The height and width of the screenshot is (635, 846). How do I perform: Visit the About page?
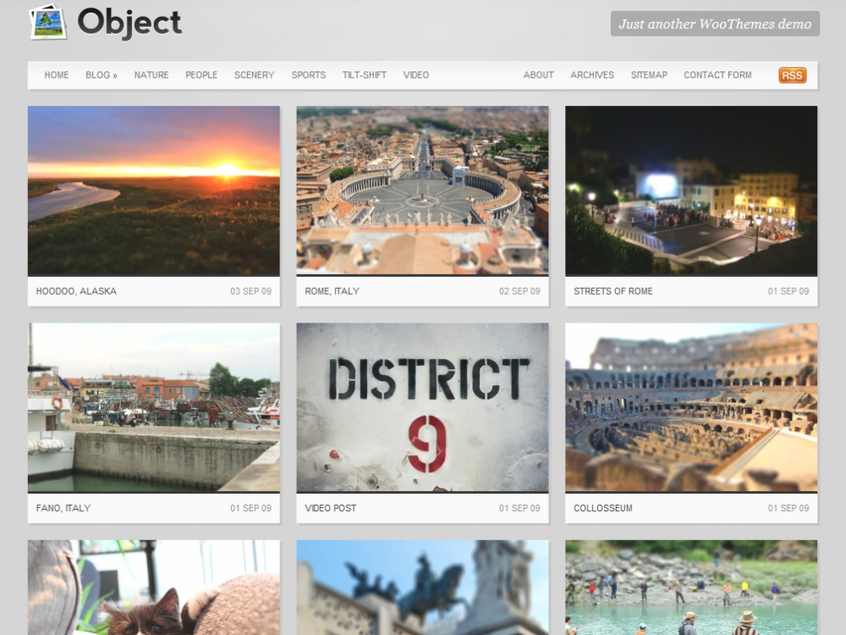(x=538, y=75)
